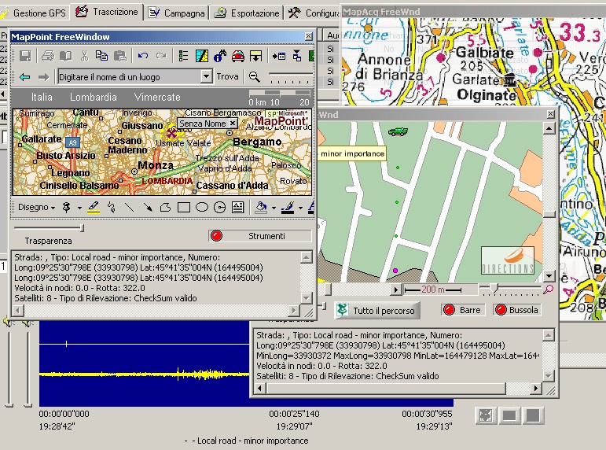Close the Senza Nome pushpin label
The image size is (606, 450).
(x=233, y=124)
